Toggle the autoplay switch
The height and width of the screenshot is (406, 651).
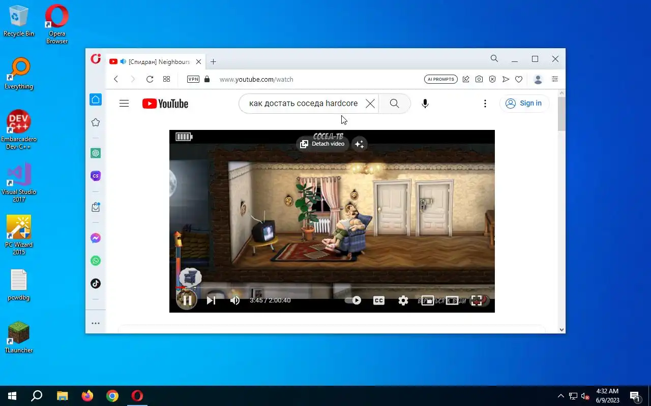pos(353,300)
